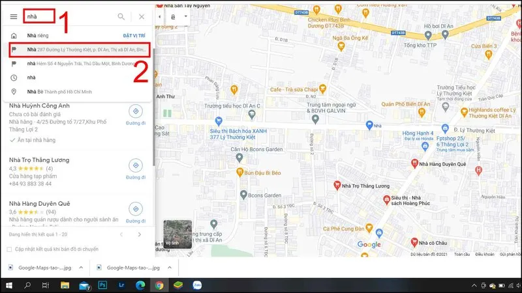Viewport: 522px width, 293px height.
Task: Open BlueStacks from the taskbar
Action: pos(178,285)
